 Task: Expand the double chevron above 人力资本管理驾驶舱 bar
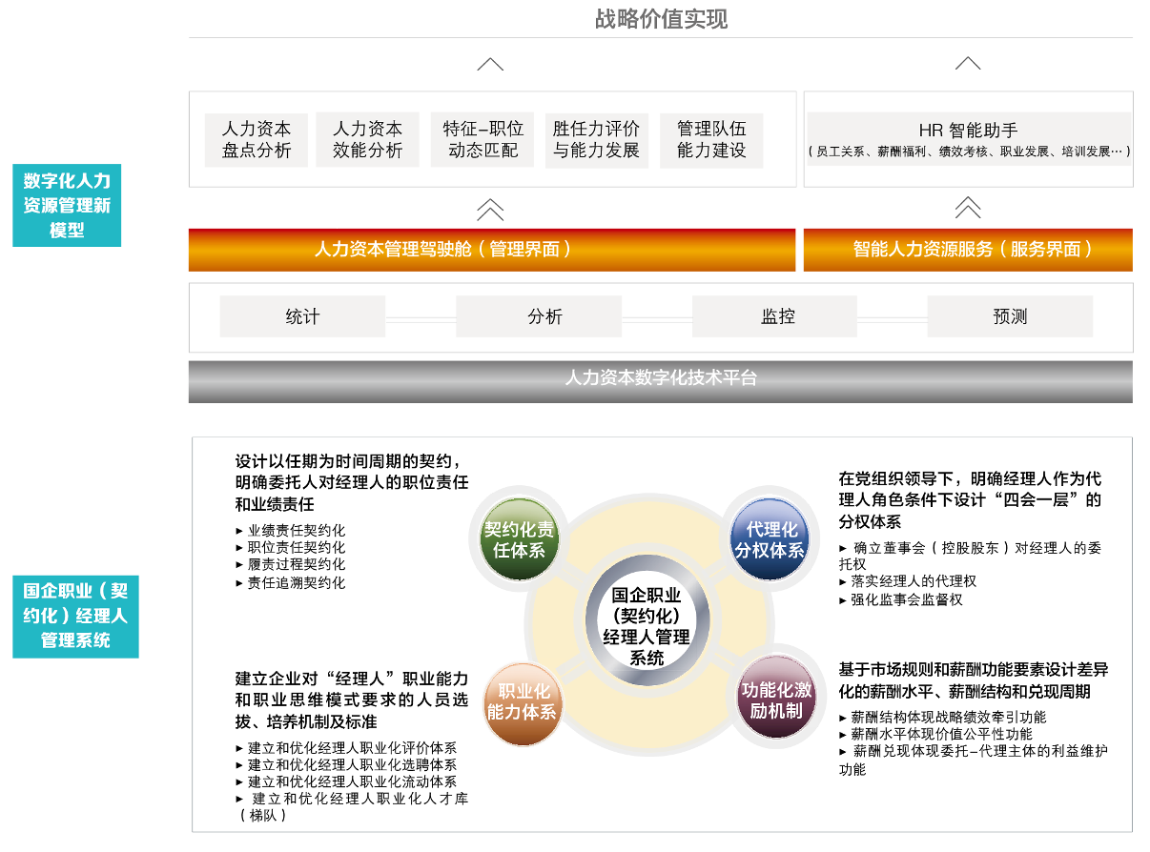(490, 210)
